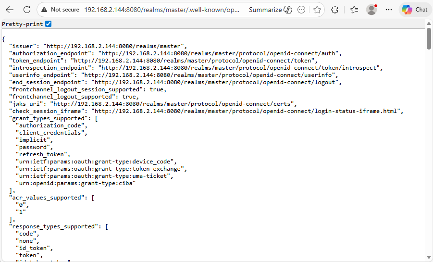The image size is (433, 262).
Task: Click the "issuer" key in the JSON
Action: point(25,46)
